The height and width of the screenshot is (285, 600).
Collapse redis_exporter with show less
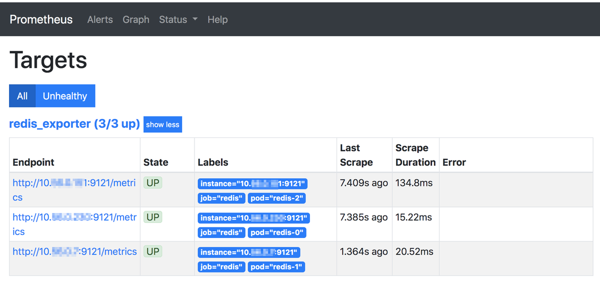162,124
